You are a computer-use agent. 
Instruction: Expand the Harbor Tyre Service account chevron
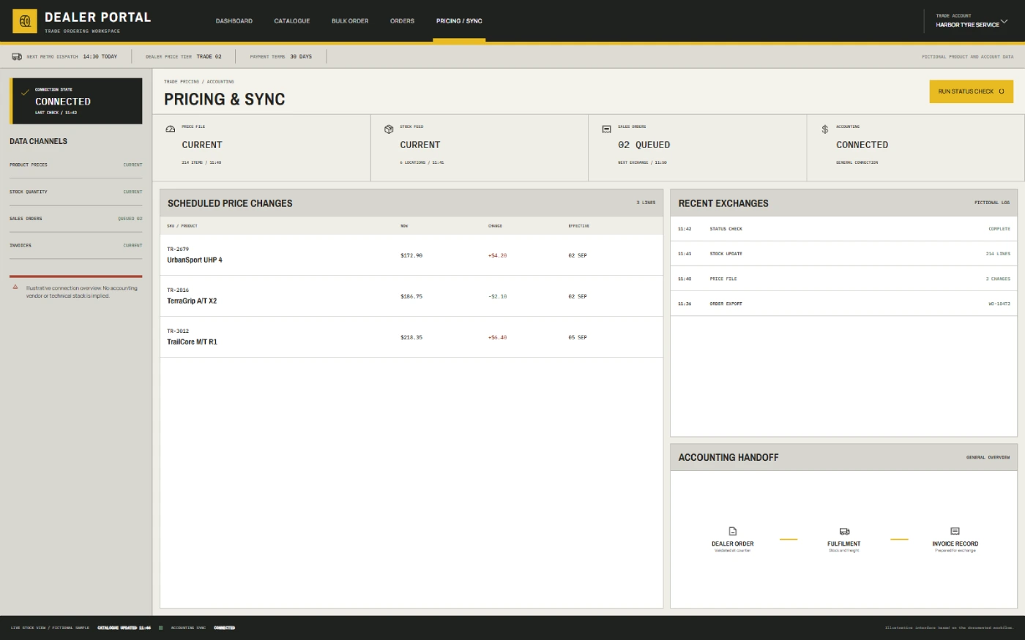pos(1004,20)
